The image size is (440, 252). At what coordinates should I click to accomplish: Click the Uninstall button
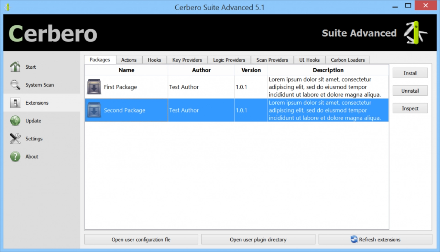coord(410,91)
